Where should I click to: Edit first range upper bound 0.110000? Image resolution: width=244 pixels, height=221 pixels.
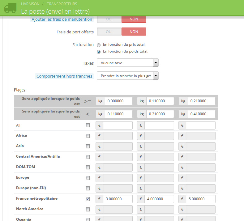coord(118,114)
